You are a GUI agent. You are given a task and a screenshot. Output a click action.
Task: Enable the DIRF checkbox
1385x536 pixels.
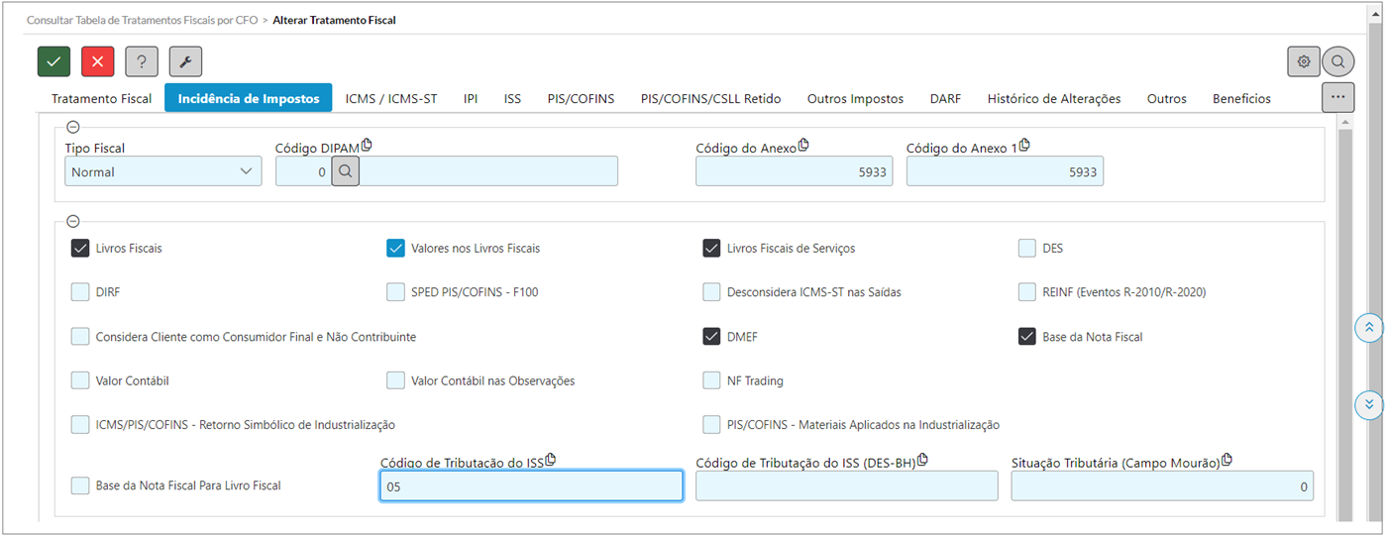pos(80,292)
